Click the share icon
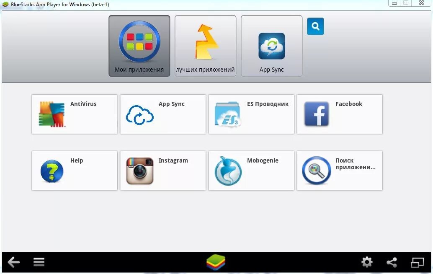 click(x=392, y=262)
